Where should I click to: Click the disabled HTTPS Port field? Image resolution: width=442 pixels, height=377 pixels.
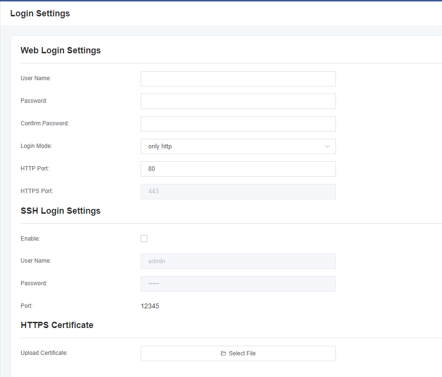coord(238,192)
